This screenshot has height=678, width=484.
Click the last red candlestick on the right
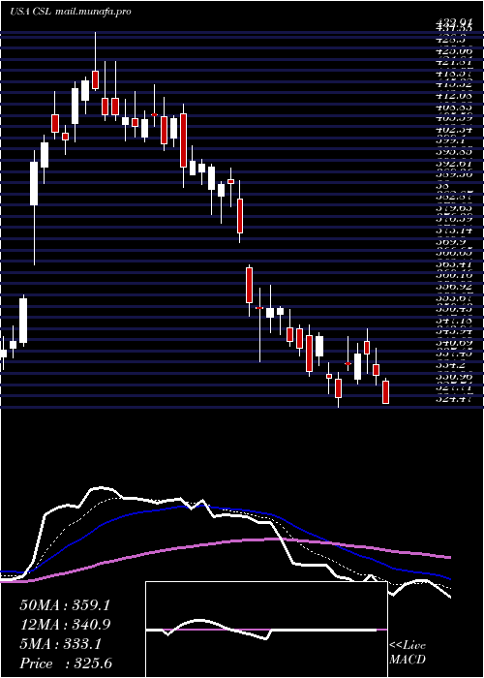(x=386, y=392)
